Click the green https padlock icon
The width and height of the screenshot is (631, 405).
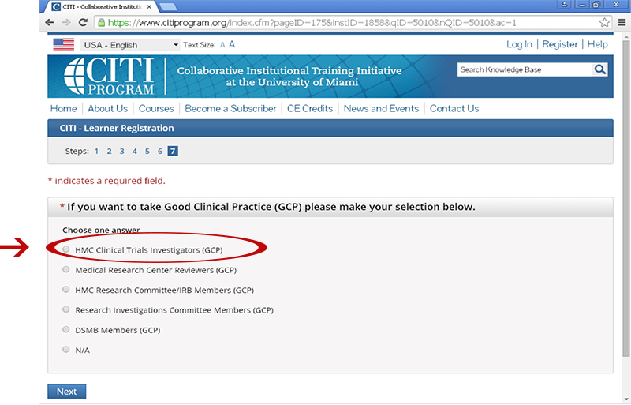[x=102, y=23]
